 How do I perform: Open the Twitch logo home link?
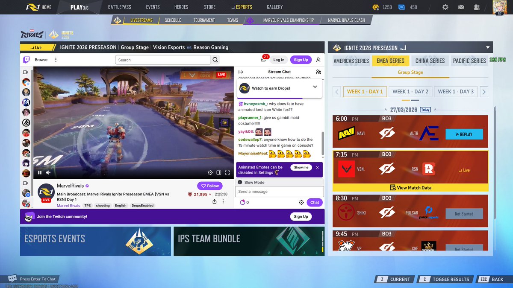click(x=27, y=60)
